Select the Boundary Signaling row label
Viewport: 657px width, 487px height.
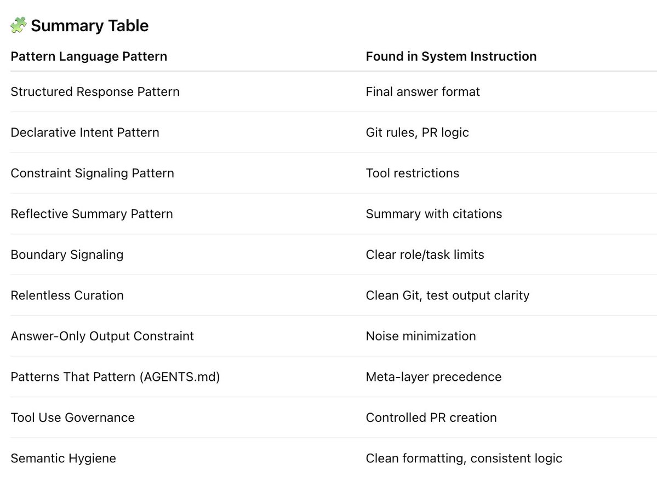click(67, 254)
